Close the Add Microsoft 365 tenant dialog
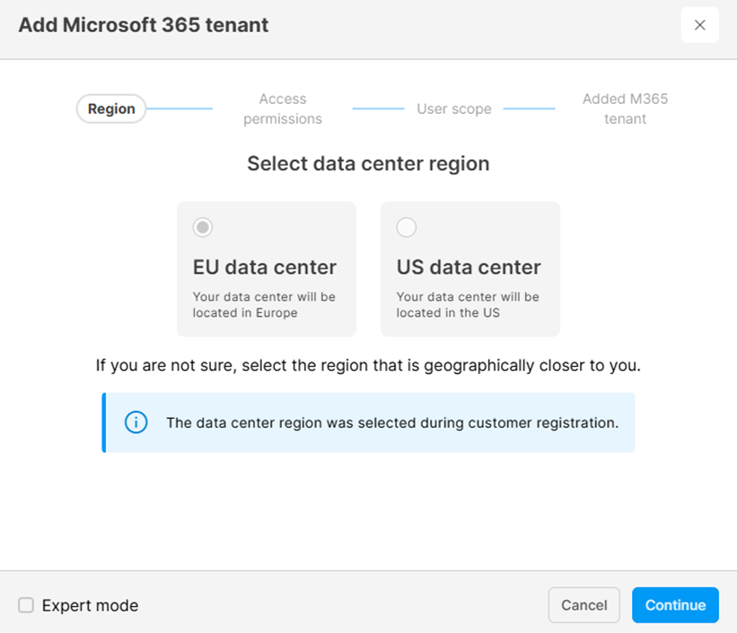This screenshot has height=633, width=737. coord(699,25)
